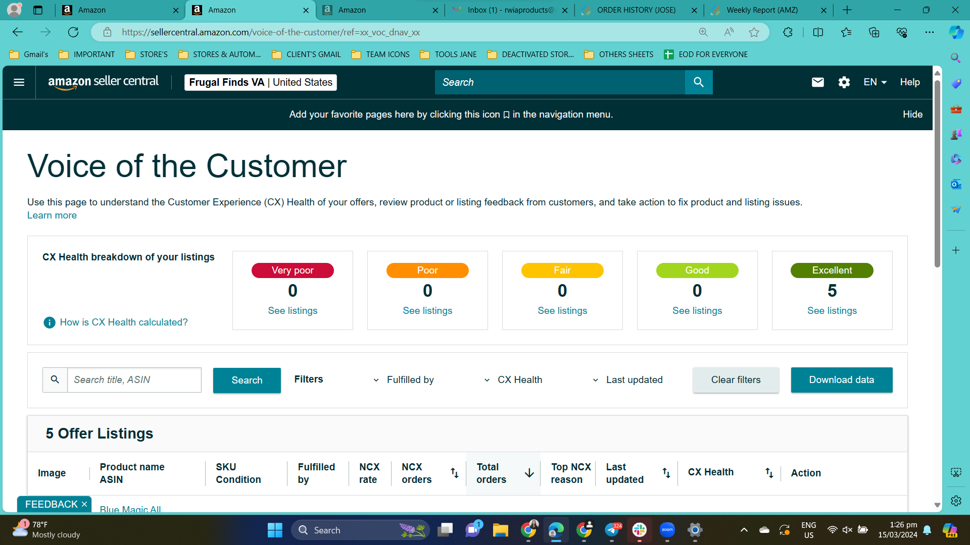Click the Clear filters button
This screenshot has height=545, width=970.
[x=736, y=380]
